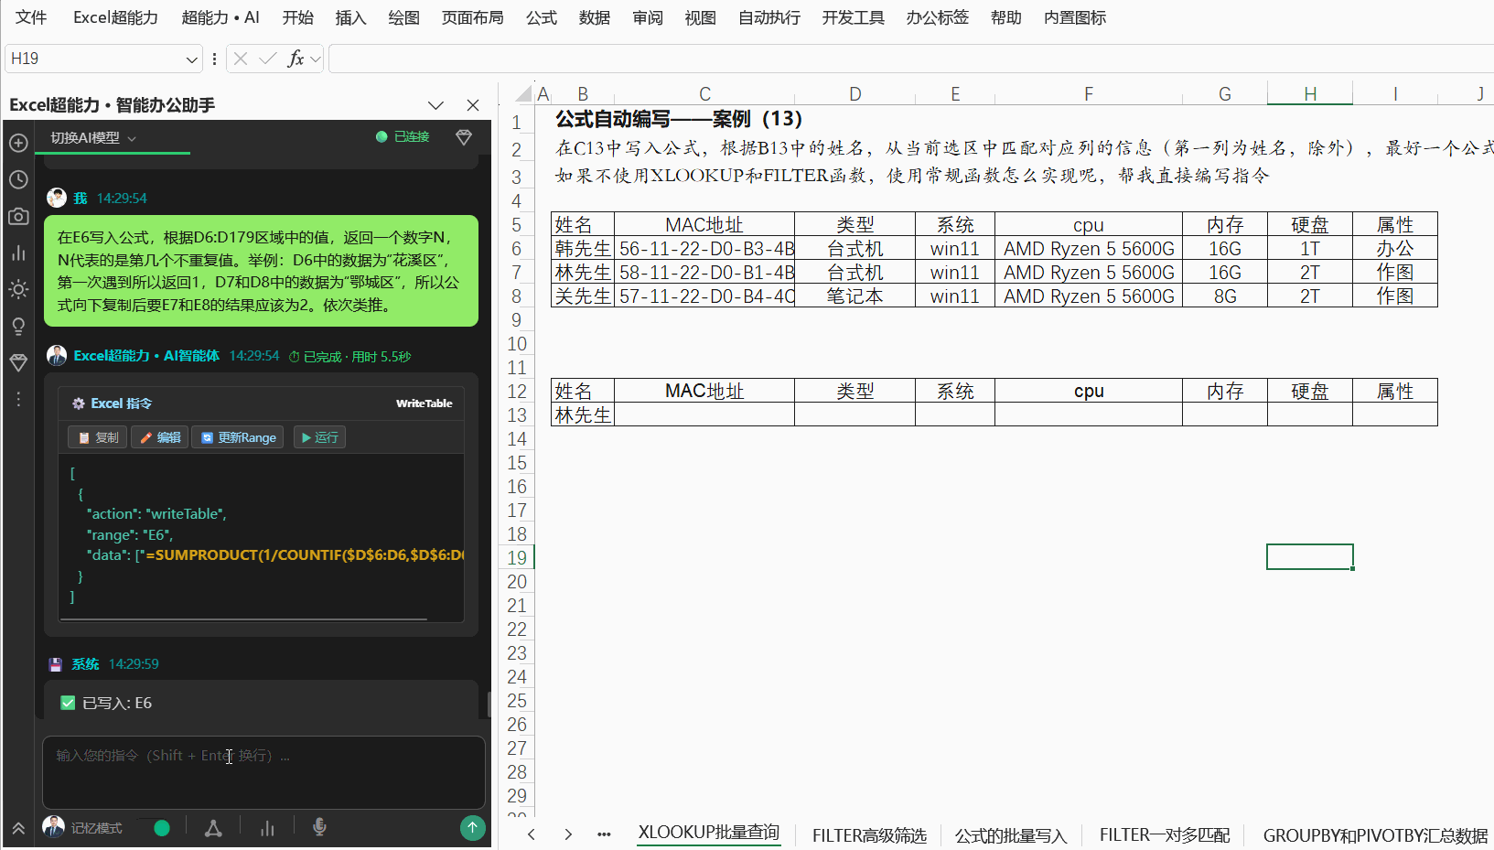Click the 更新Range button

coord(238,437)
